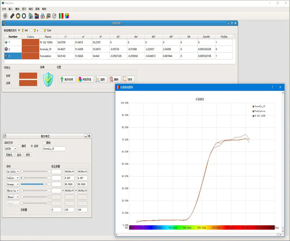Open the SATIN dye file dropdown
Viewport: 290px width, 241px height.
10,149
